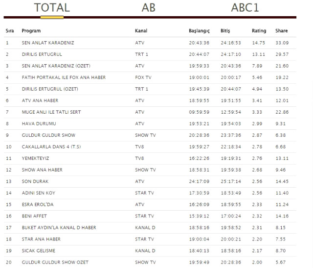
Task: Open the AB ratings tab
Action: coord(149,8)
